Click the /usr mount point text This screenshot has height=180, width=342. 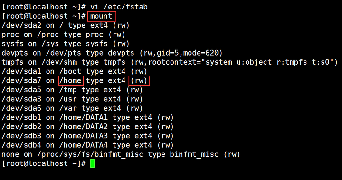[68, 99]
